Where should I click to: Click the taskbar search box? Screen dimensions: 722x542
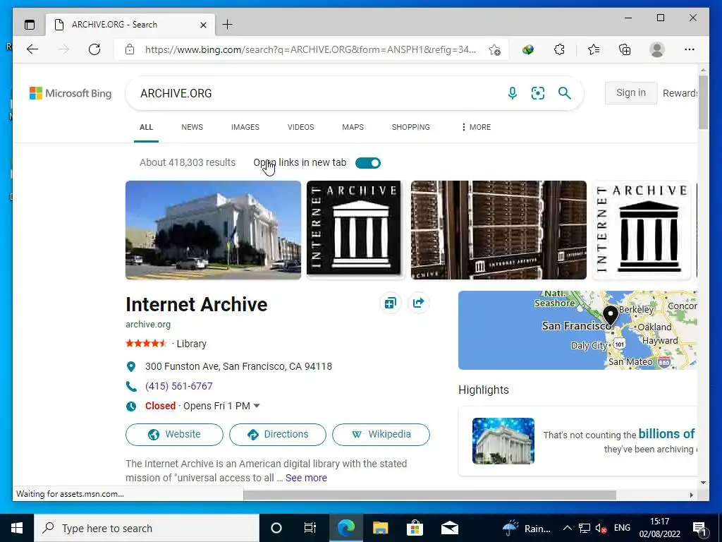[x=147, y=528]
